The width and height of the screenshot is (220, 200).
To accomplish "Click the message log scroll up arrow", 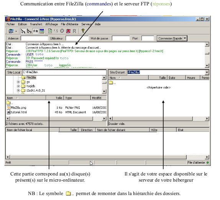I will pyautogui.click(x=207, y=44).
